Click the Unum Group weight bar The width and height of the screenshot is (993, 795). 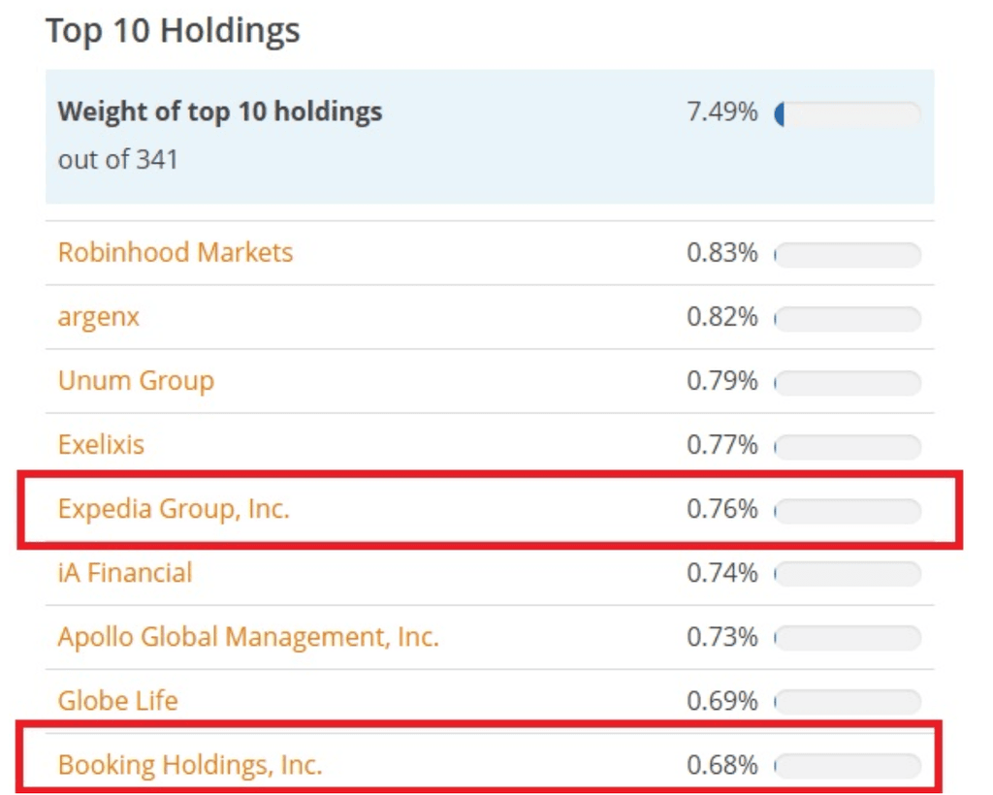848,383
